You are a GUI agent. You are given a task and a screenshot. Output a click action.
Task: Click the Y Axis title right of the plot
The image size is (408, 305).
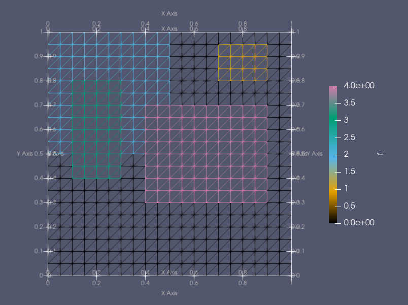click(314, 154)
